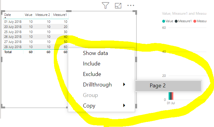Click Measure1 value 20 in 20 July row
The width and height of the screenshot is (214, 127).
coord(66,27)
